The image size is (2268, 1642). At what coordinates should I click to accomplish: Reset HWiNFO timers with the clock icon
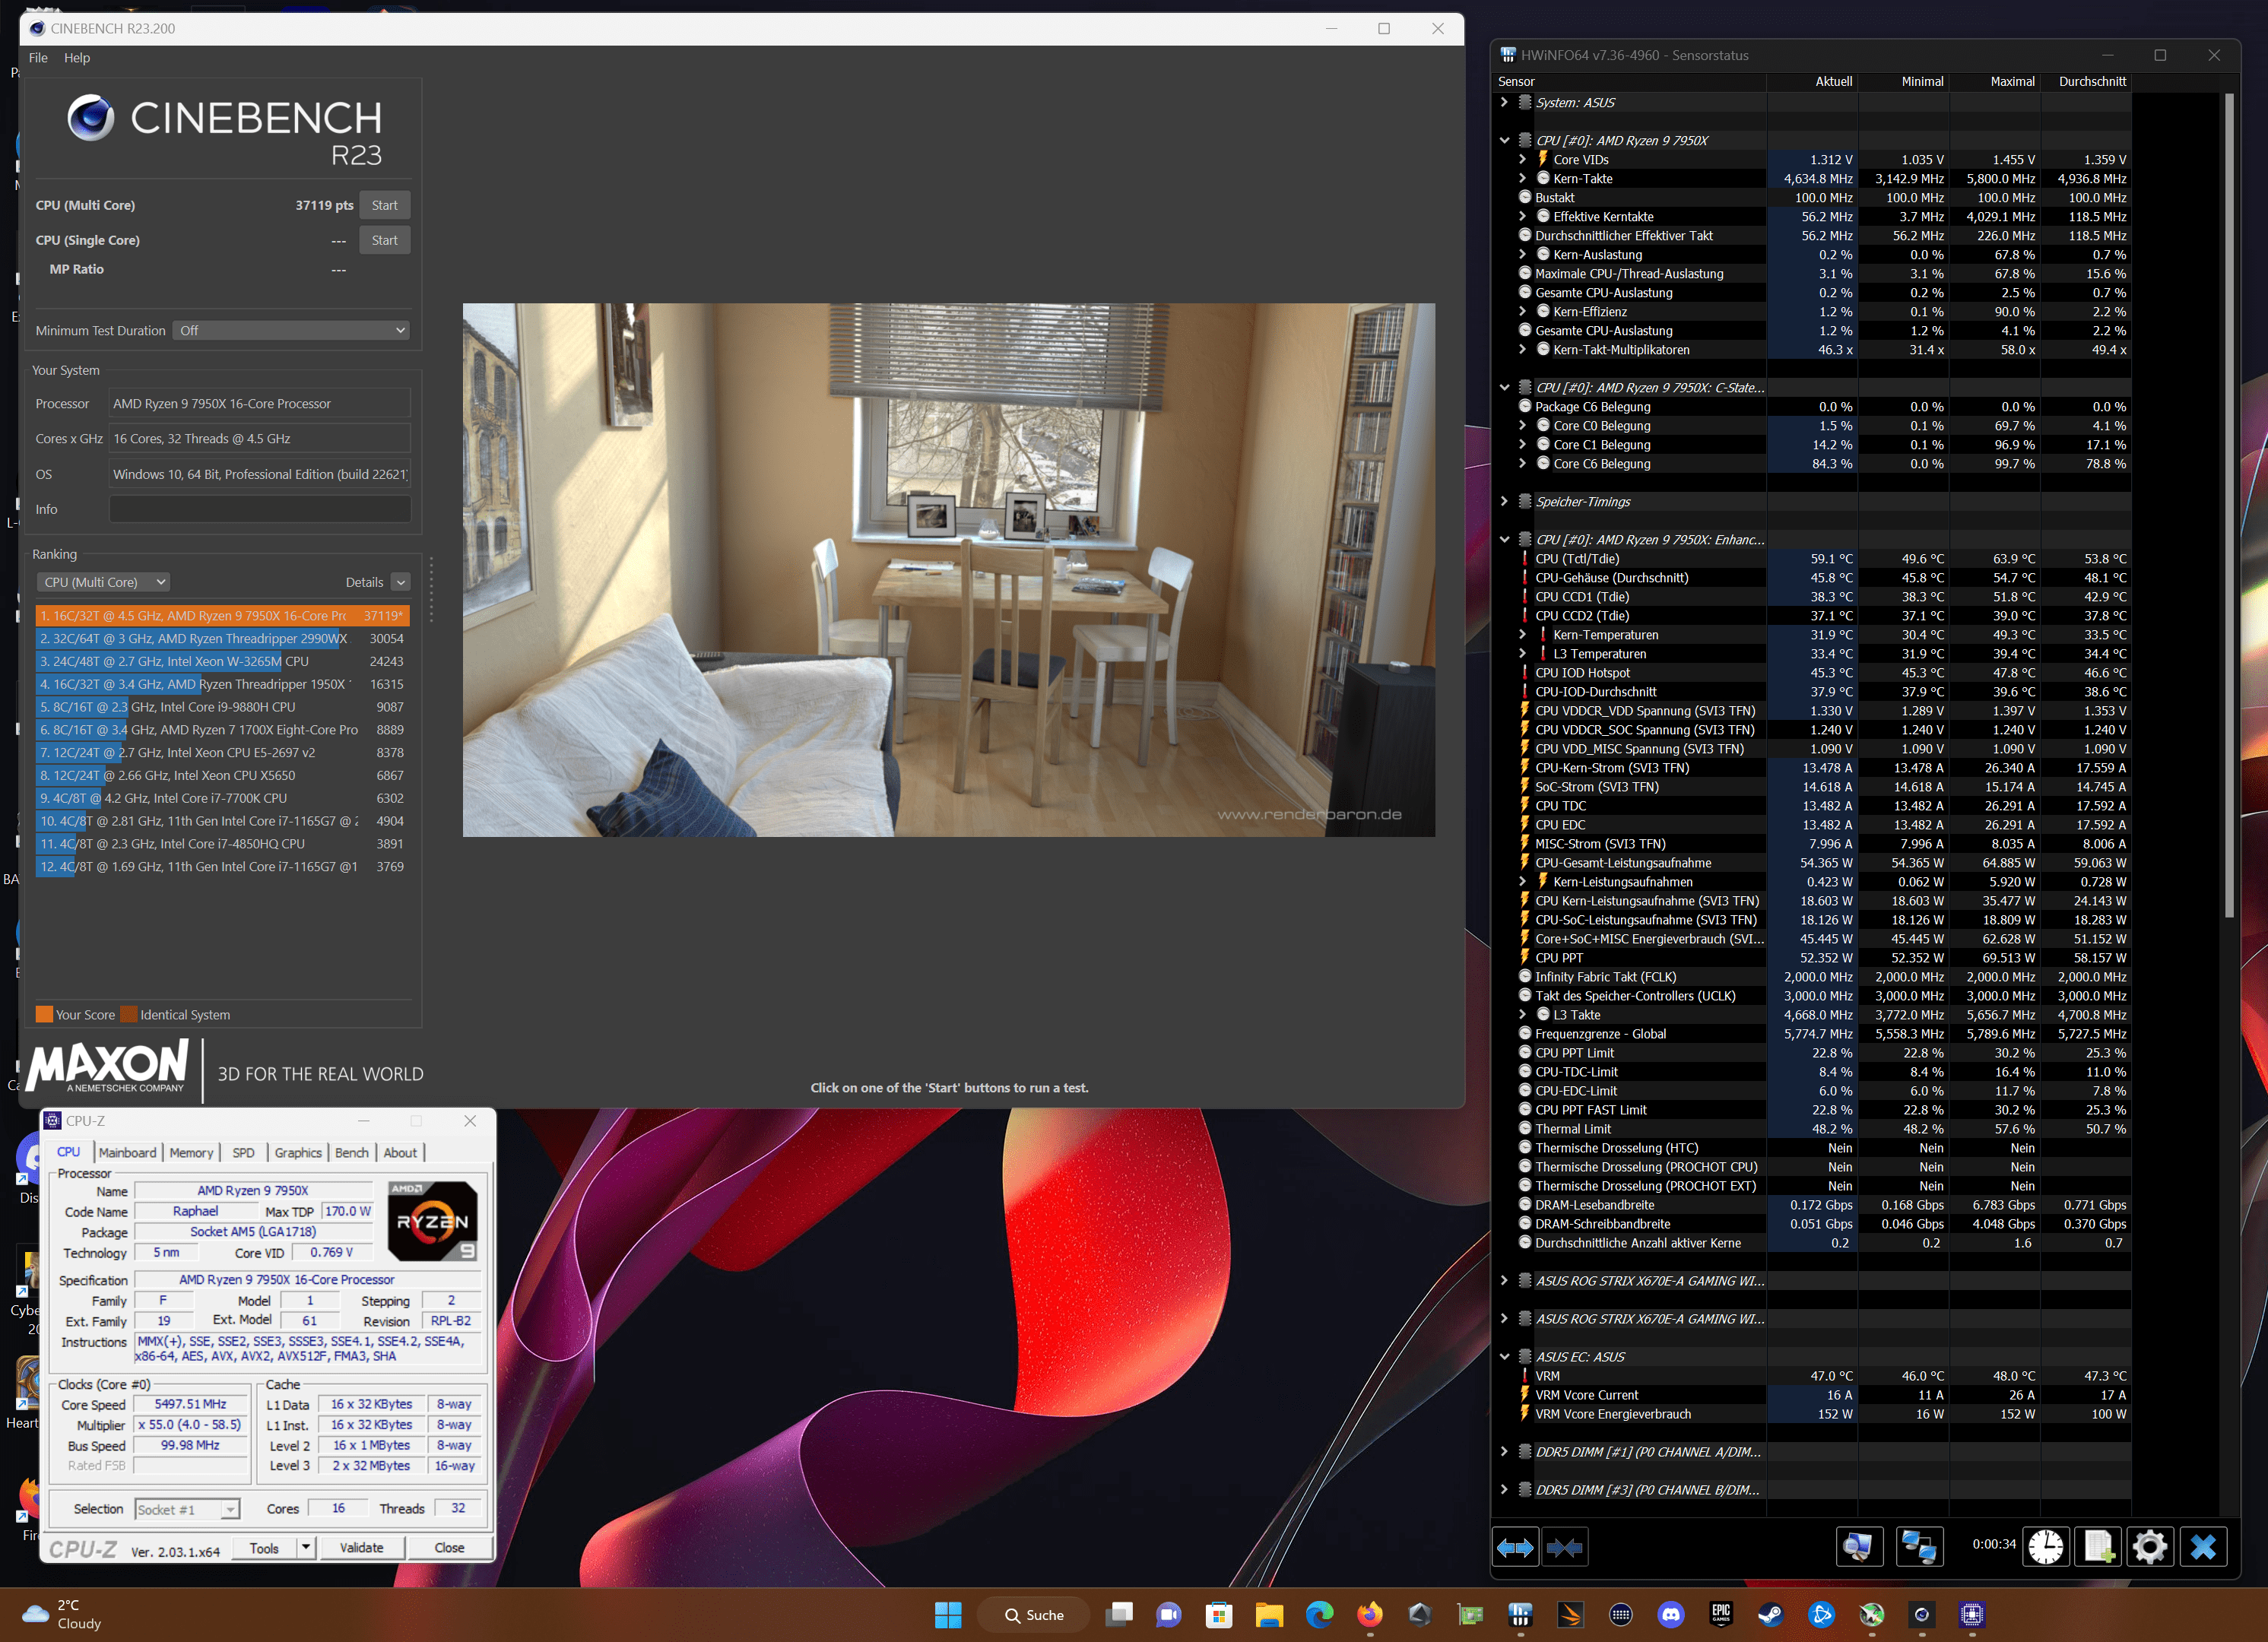(x=2046, y=1547)
